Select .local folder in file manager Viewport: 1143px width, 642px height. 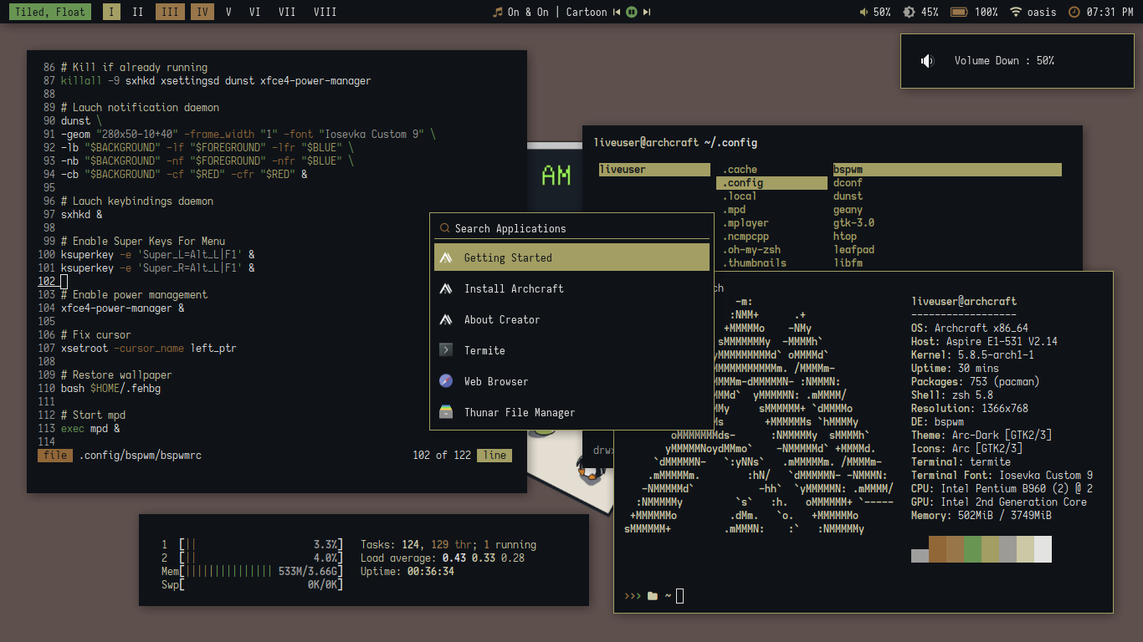(740, 196)
